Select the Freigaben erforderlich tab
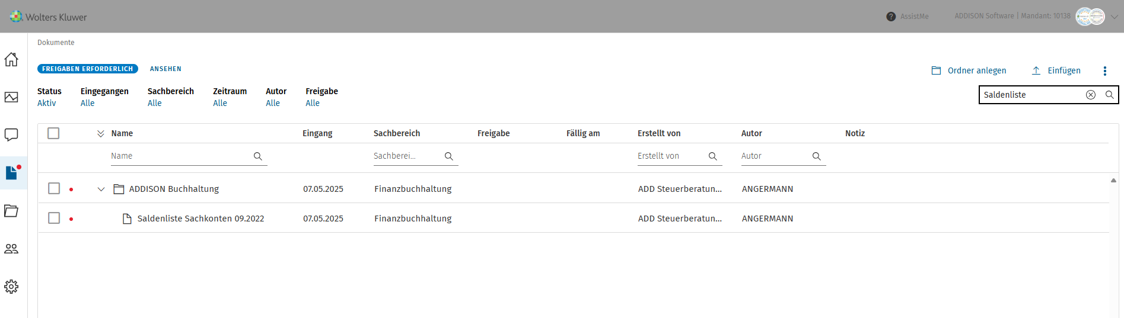 click(88, 69)
